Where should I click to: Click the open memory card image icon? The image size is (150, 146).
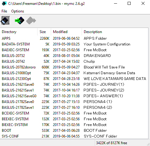(5, 20)
